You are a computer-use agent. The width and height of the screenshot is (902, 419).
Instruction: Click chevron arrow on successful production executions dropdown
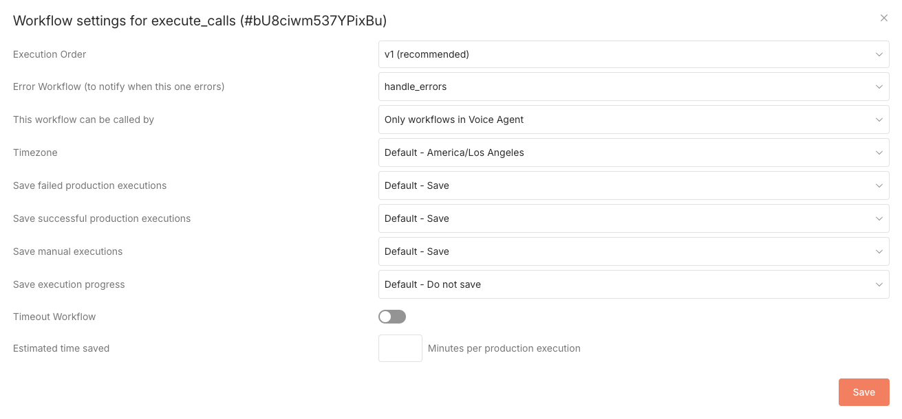[x=879, y=219]
